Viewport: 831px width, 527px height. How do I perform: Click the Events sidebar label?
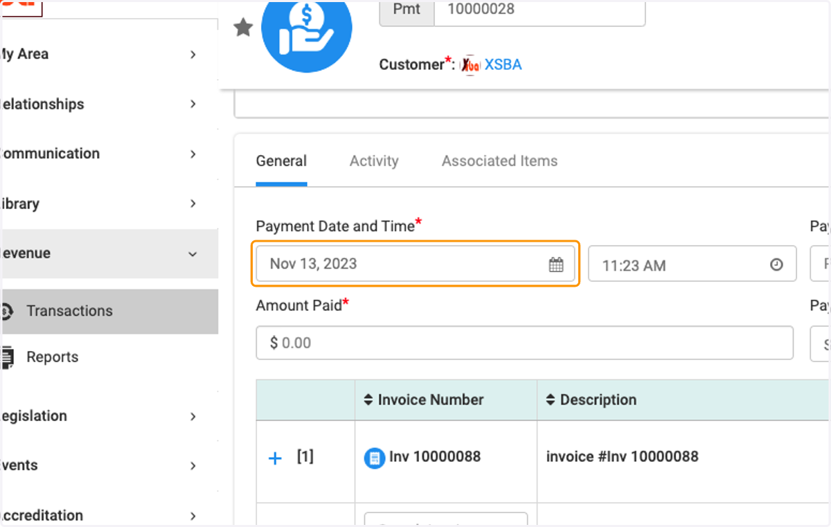[x=19, y=466]
